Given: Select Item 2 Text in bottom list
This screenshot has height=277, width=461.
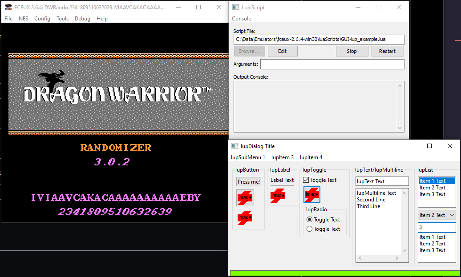Looking at the screenshot, I should [437, 244].
